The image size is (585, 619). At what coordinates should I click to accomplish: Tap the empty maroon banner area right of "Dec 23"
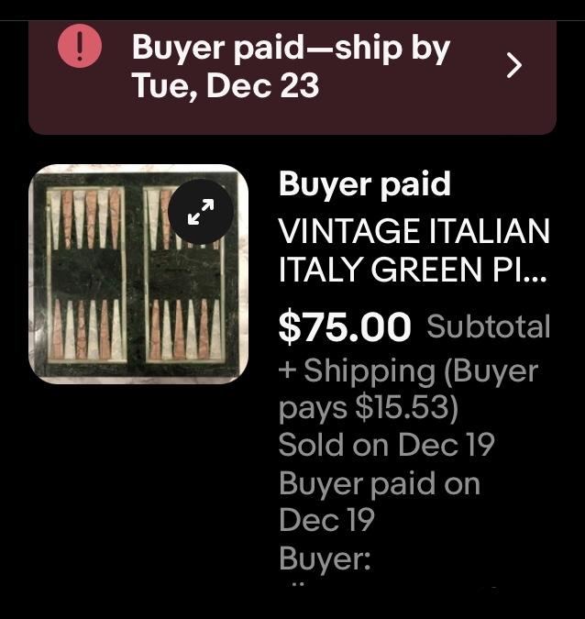(413, 87)
